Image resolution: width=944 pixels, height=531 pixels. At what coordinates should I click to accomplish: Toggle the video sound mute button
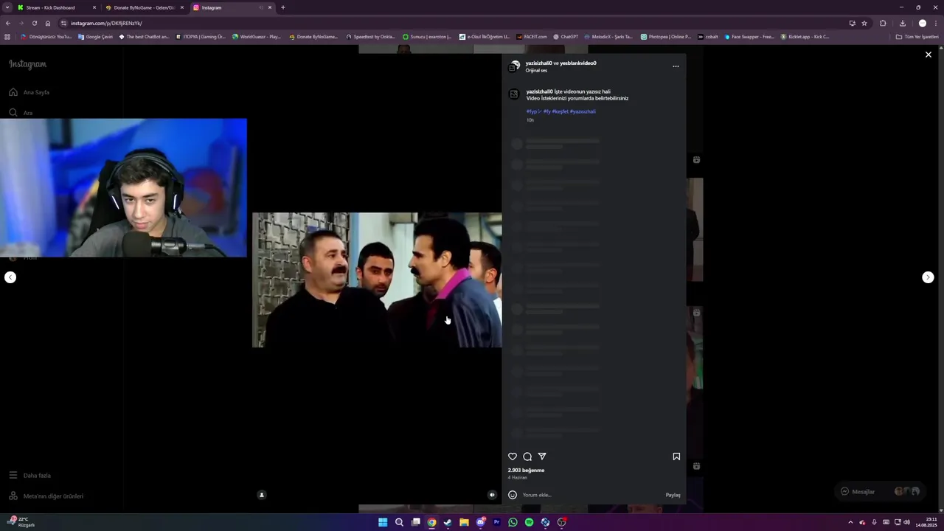[x=492, y=495]
